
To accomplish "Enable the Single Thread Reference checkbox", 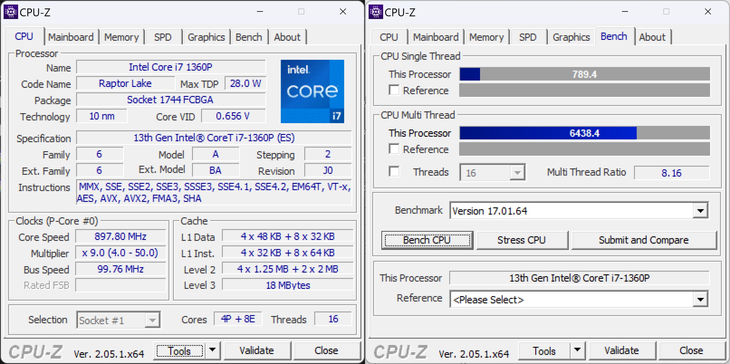I will tap(394, 90).
